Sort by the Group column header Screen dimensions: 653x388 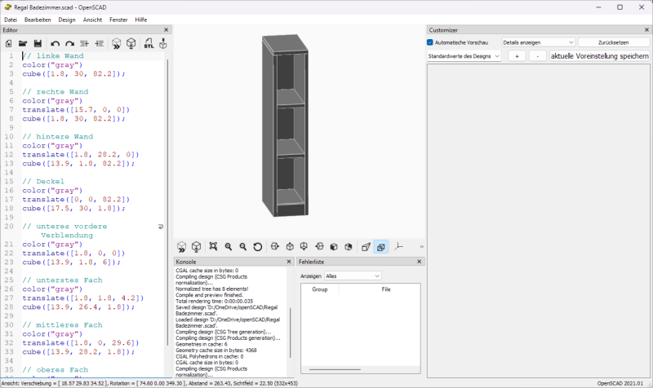pos(320,289)
